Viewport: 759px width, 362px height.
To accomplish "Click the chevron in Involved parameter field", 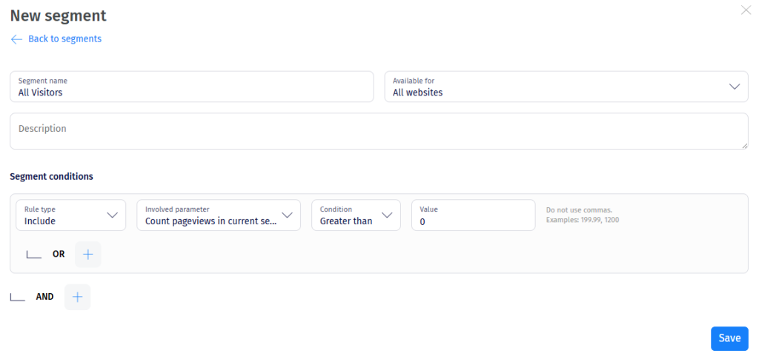I will click(288, 215).
